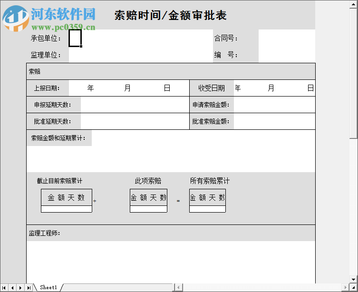Go to previous sheet navigation arrow

12,288
